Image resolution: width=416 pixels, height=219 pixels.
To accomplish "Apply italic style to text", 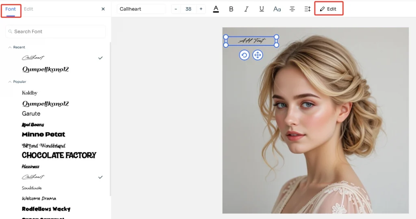I will tap(246, 9).
